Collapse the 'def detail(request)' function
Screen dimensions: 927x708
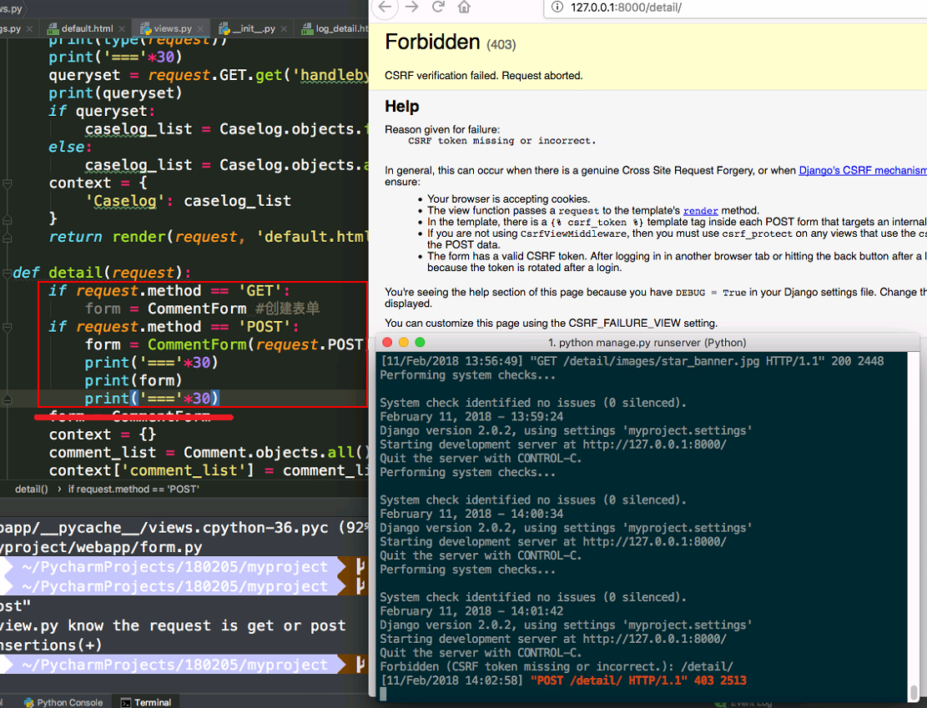8,273
